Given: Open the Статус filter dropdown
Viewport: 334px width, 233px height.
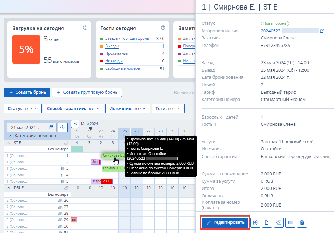Looking at the screenshot, I should click(x=23, y=108).
